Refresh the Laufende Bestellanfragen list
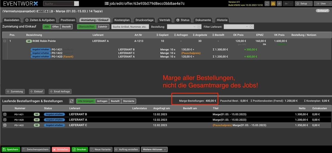This screenshot has height=153, width=332. 71,101
